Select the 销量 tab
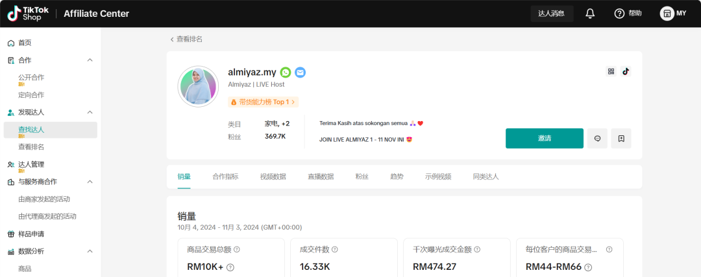 (x=184, y=177)
